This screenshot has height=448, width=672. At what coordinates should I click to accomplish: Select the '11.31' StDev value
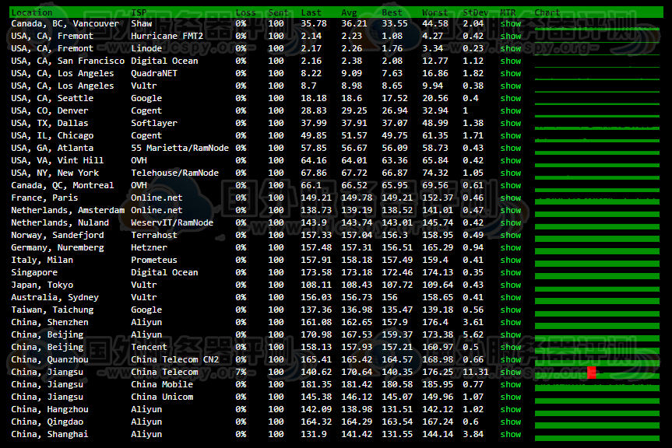(x=476, y=372)
